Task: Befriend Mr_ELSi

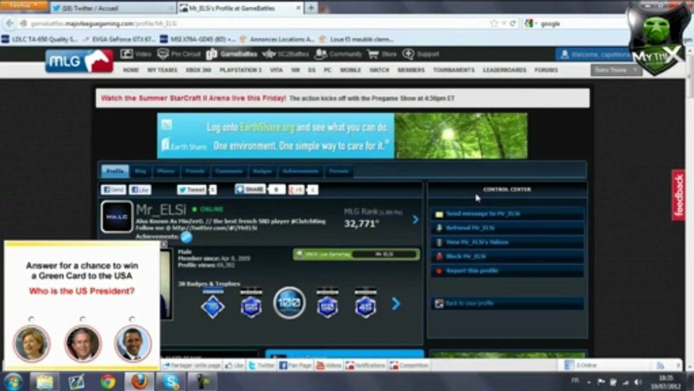Action: click(x=507, y=228)
